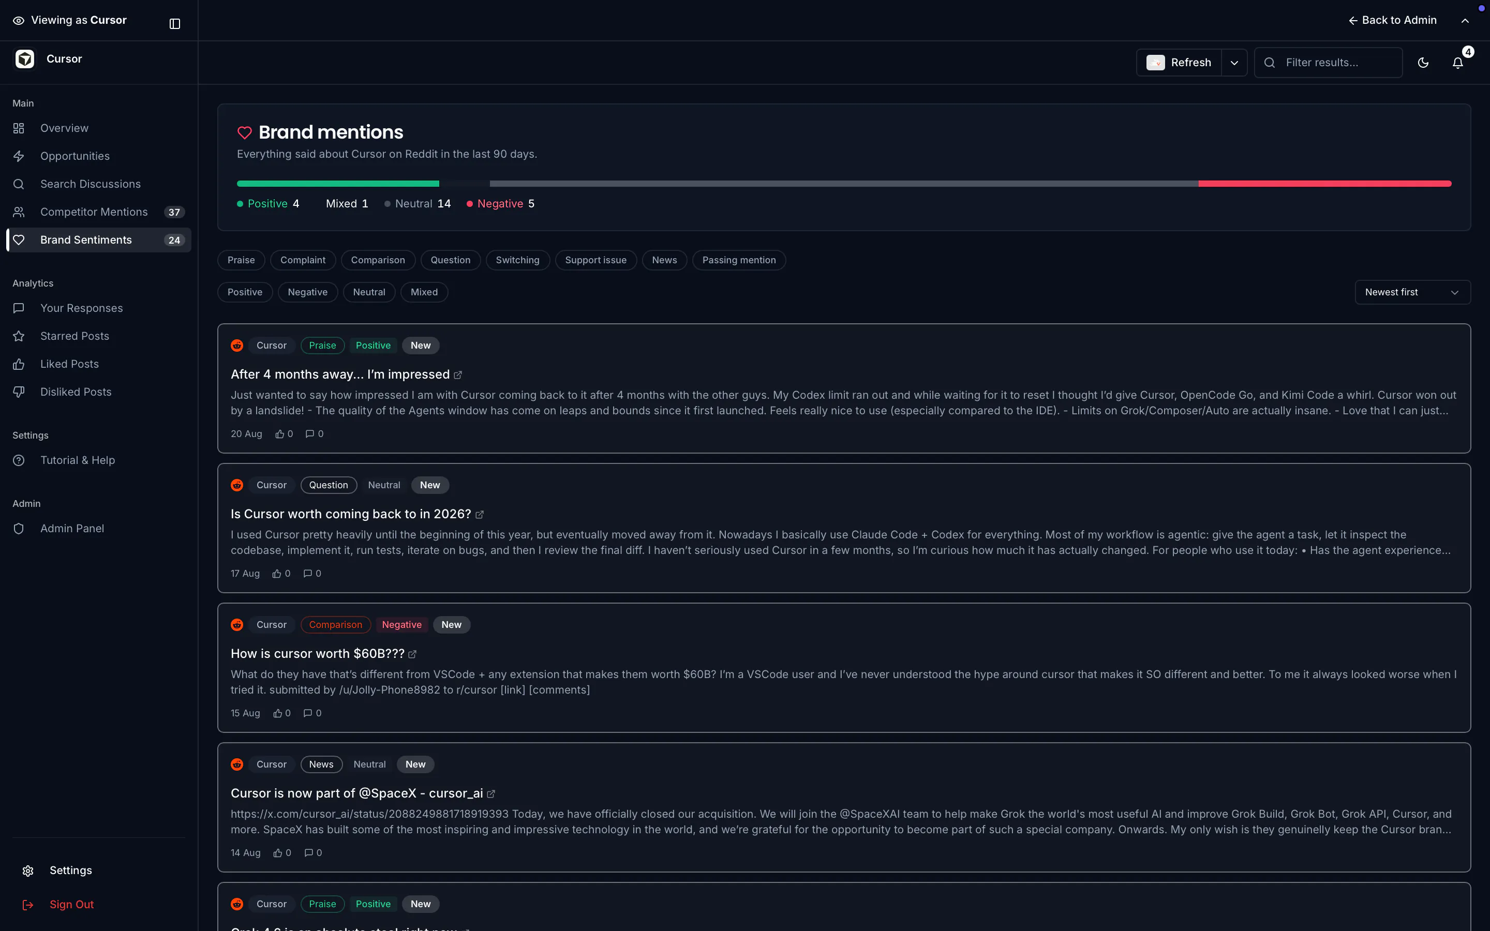Like the 15 Aug post with thumbs-up

pos(278,713)
